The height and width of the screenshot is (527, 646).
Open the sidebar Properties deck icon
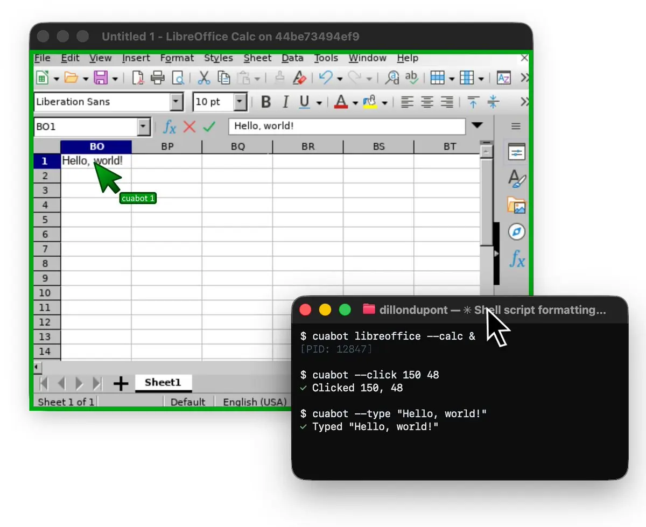516,152
